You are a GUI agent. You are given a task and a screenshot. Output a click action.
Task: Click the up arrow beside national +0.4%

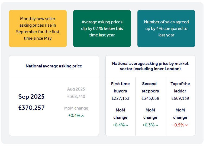click(x=83, y=116)
